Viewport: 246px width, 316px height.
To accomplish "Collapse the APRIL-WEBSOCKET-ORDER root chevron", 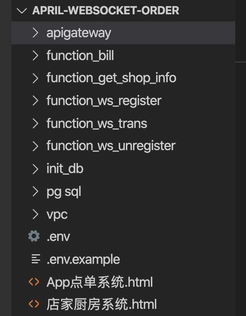I will coord(22,10).
